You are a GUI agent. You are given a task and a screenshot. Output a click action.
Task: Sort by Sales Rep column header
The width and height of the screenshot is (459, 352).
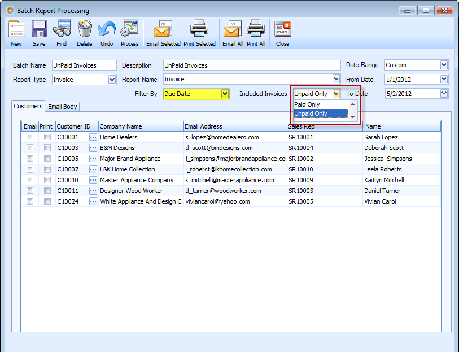click(x=325, y=126)
